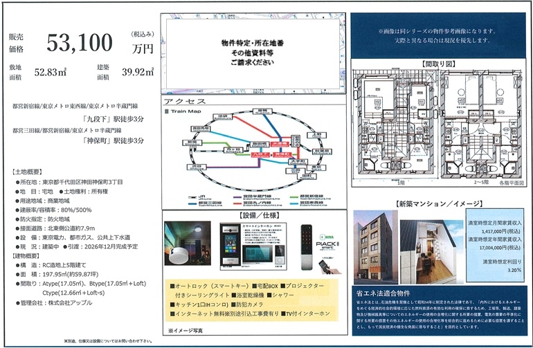Click the 秋葉原 station box on map
Screen dimensions: 533x348
323,152
